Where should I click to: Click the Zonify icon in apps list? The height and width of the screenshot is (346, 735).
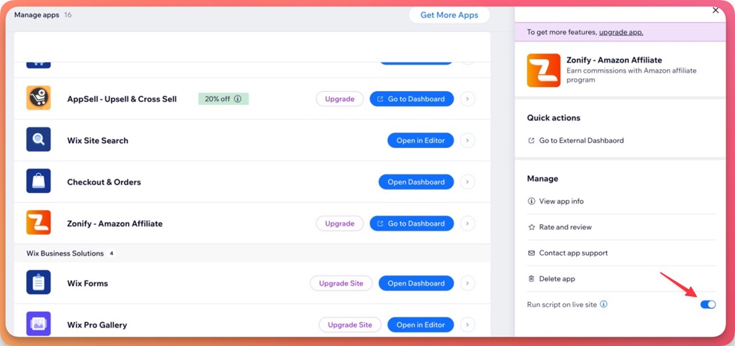point(38,223)
